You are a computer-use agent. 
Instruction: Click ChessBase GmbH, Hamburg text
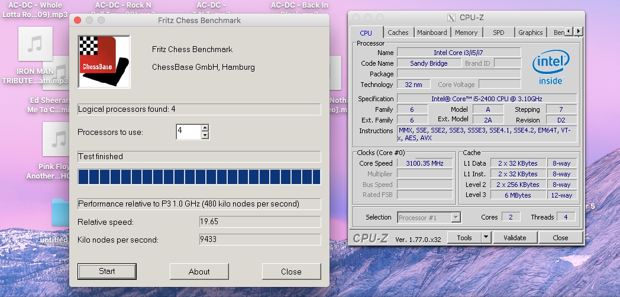204,67
